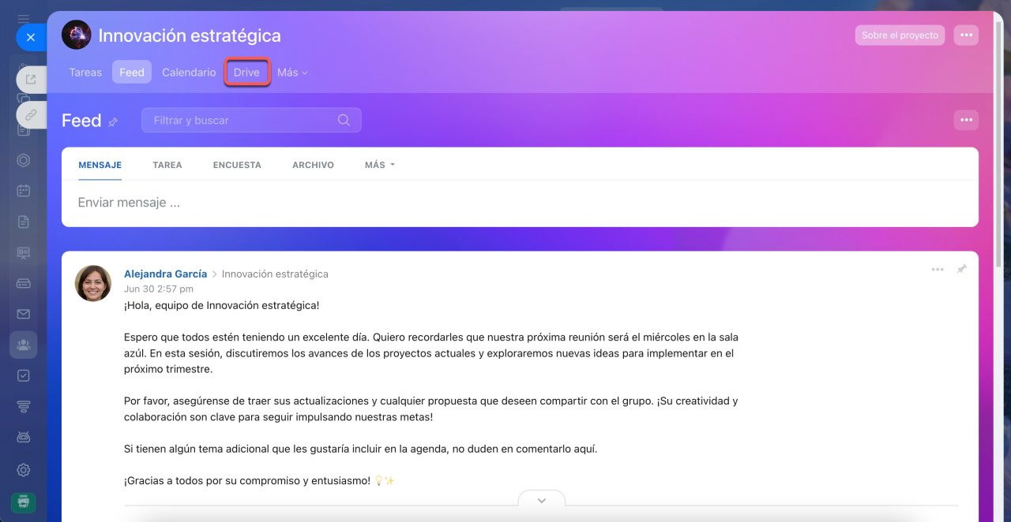Viewport: 1011px width, 522px height.
Task: Select the TAREA composer tab
Action: click(x=167, y=165)
